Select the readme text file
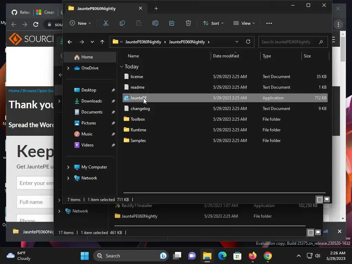Image resolution: width=352 pixels, height=264 pixels. coord(225,87)
